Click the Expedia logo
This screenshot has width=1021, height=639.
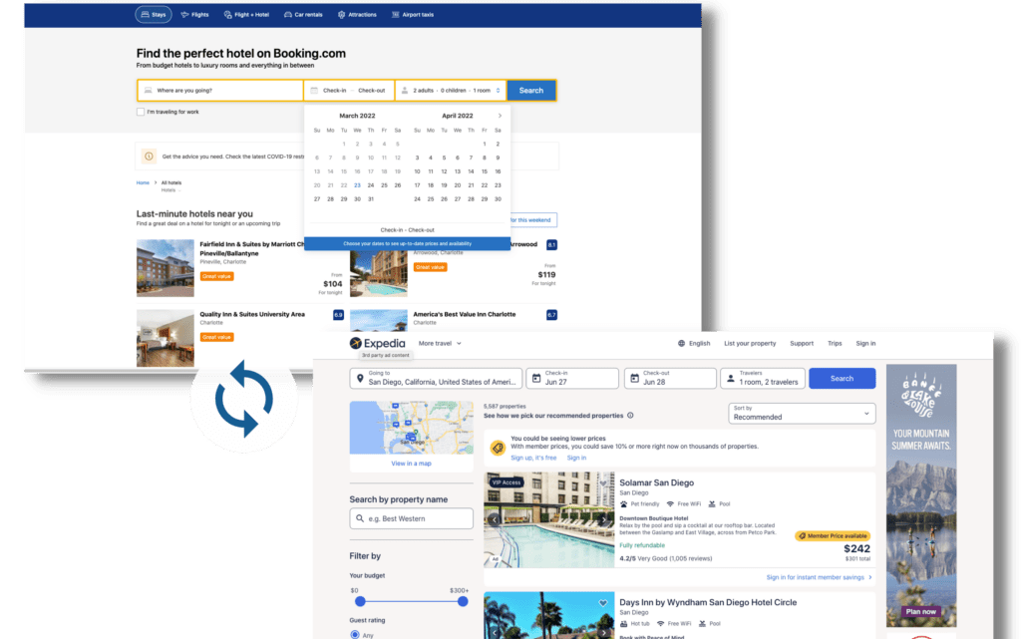tap(378, 343)
